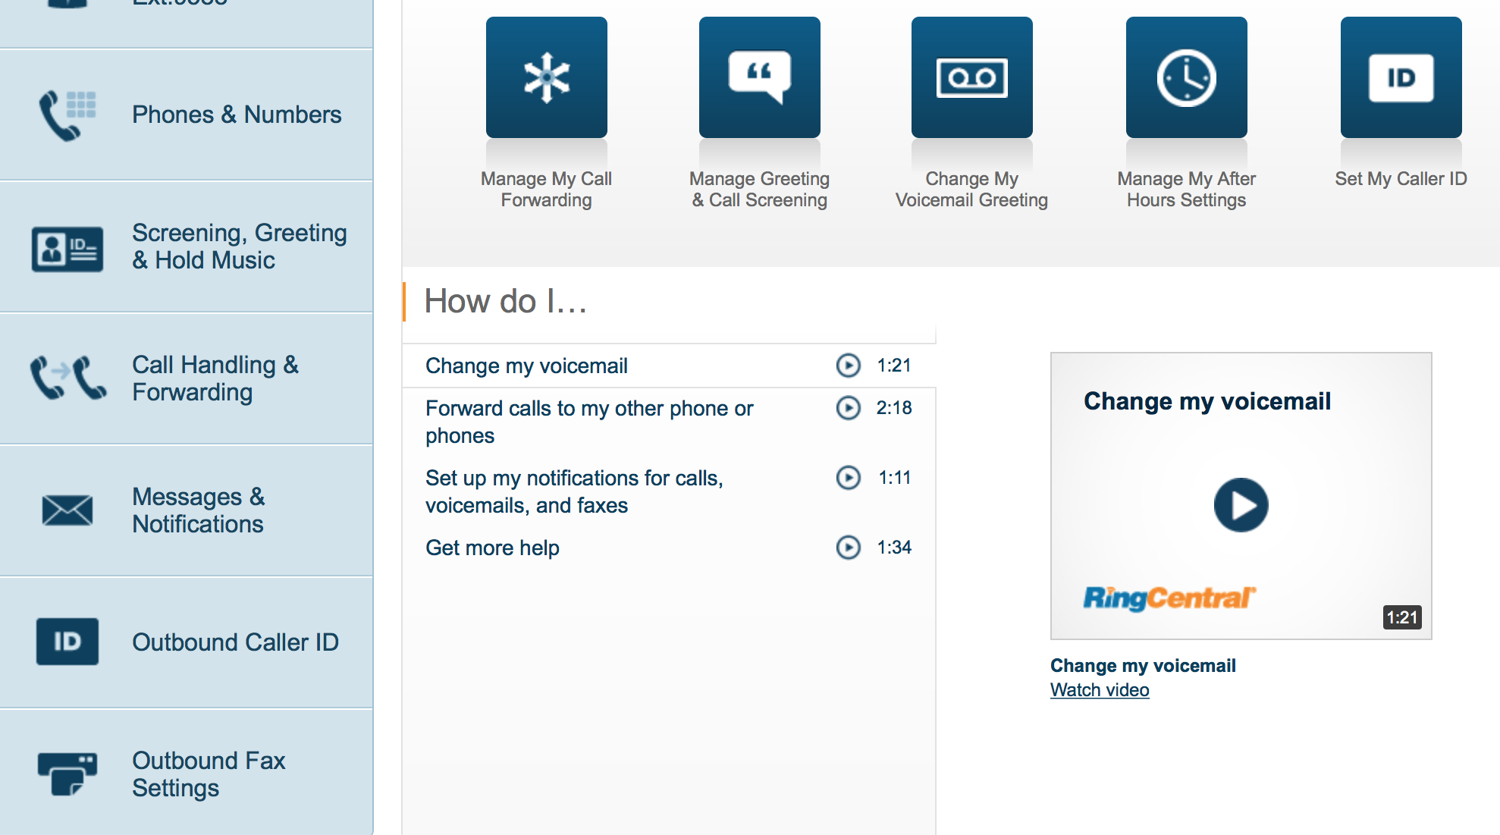Screen dimensions: 1500x835
Task: Click the RingCentral video thumbnail logo
Action: click(x=1169, y=598)
